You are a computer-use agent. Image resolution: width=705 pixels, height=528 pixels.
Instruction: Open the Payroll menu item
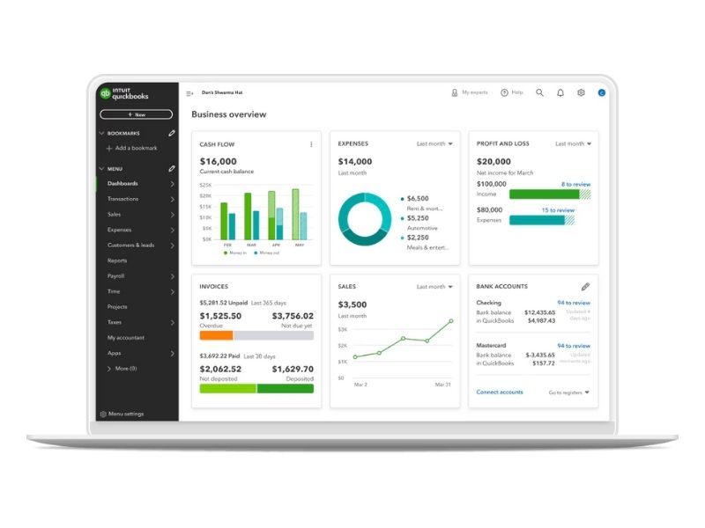[116, 275]
